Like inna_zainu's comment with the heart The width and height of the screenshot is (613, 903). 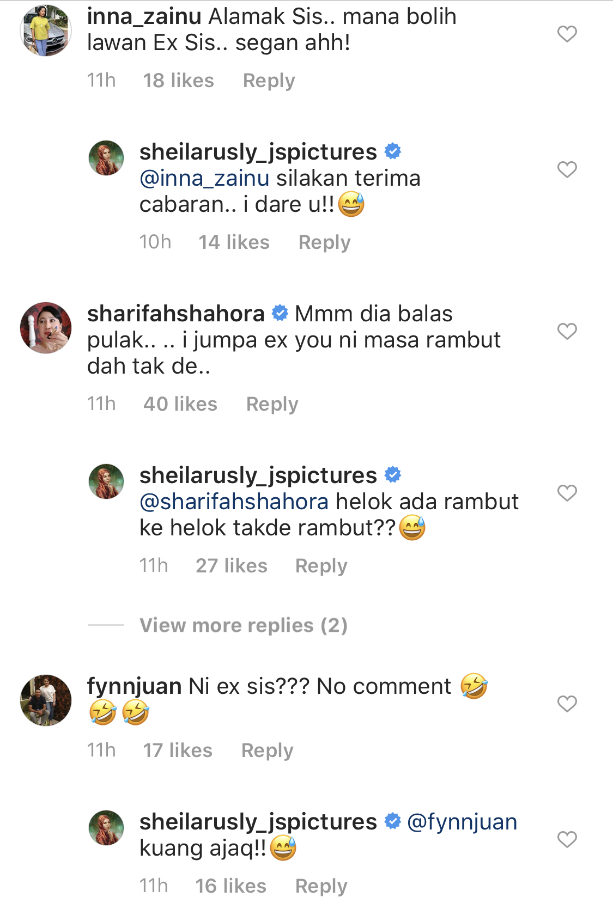pos(567,34)
